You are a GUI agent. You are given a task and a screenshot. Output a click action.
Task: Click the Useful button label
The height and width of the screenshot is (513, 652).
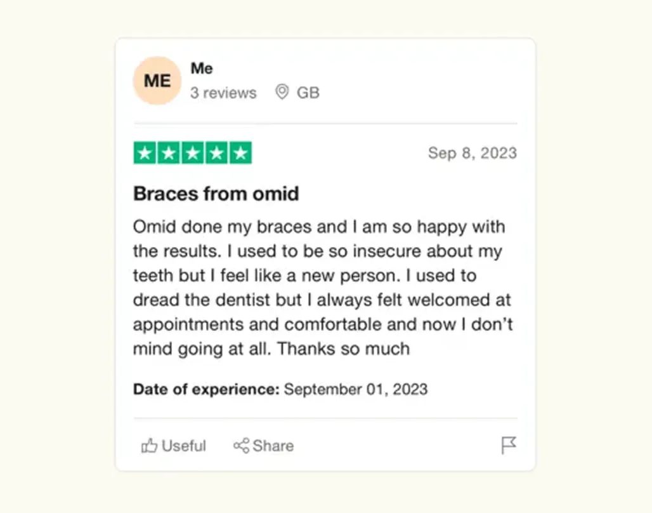(184, 446)
